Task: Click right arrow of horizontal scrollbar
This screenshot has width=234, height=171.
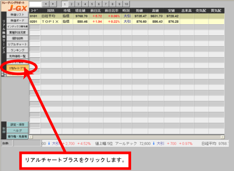Action: pos(223,137)
